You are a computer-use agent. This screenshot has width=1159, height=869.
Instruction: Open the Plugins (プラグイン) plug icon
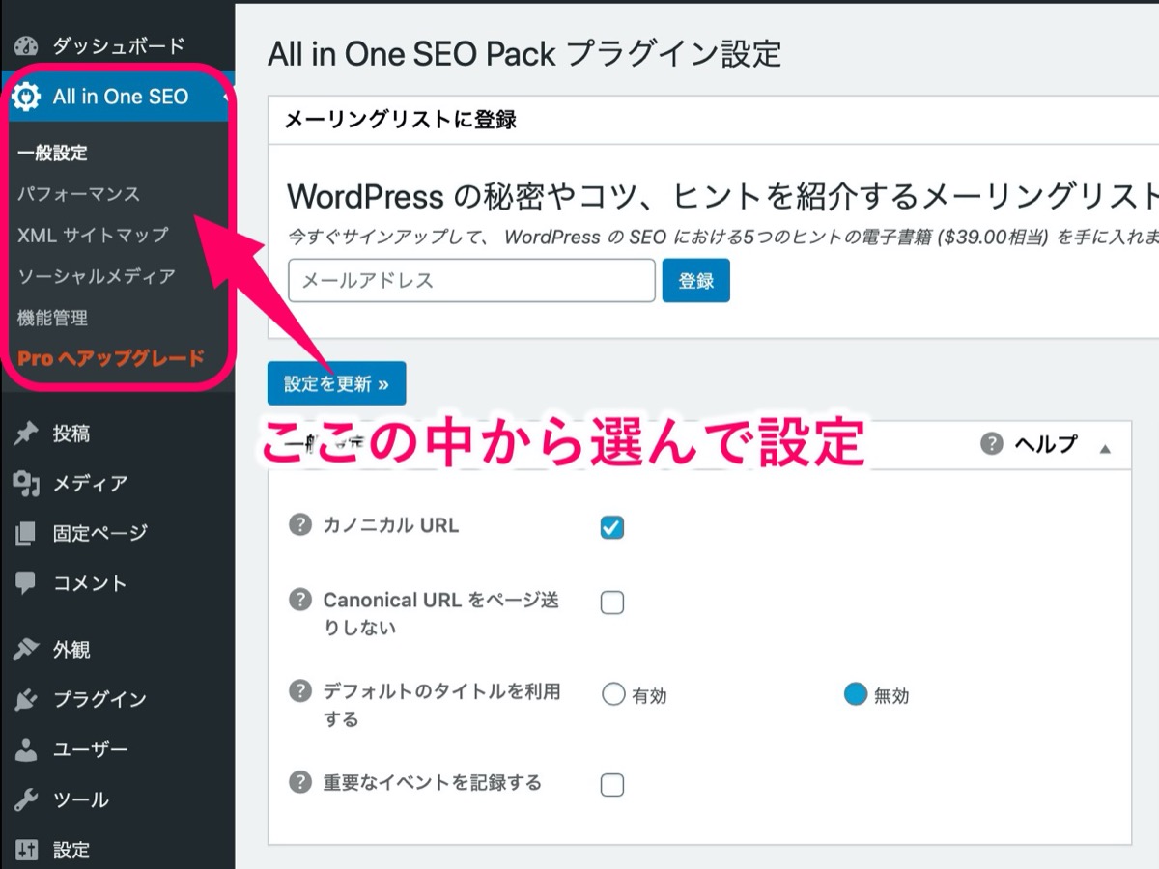point(26,700)
